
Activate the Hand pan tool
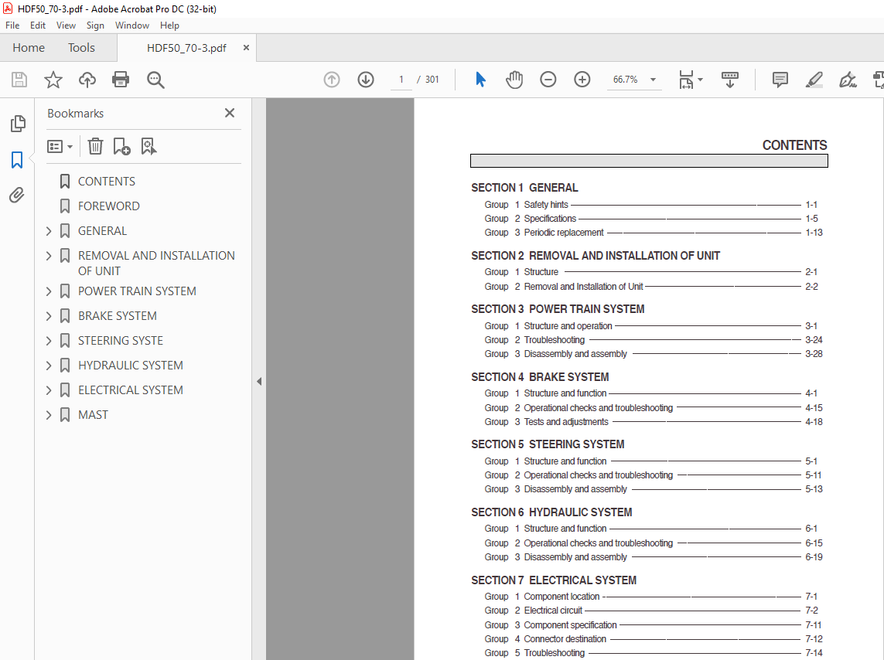coord(514,80)
